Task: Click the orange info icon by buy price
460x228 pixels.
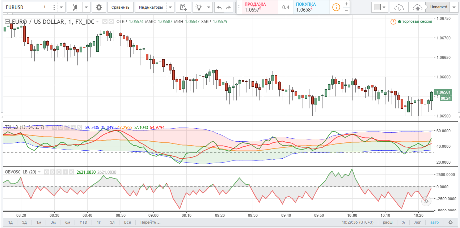Action: (x=336, y=7)
